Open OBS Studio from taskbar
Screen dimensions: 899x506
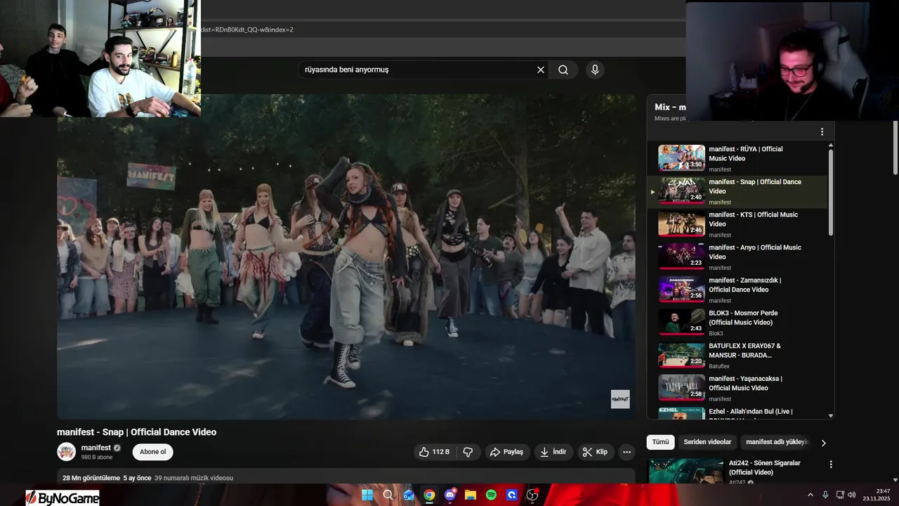point(532,495)
